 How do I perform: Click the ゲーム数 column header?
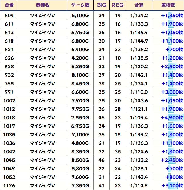click(x=80, y=5)
